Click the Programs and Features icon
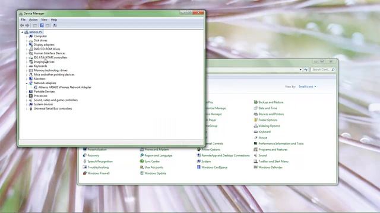 click(255, 150)
